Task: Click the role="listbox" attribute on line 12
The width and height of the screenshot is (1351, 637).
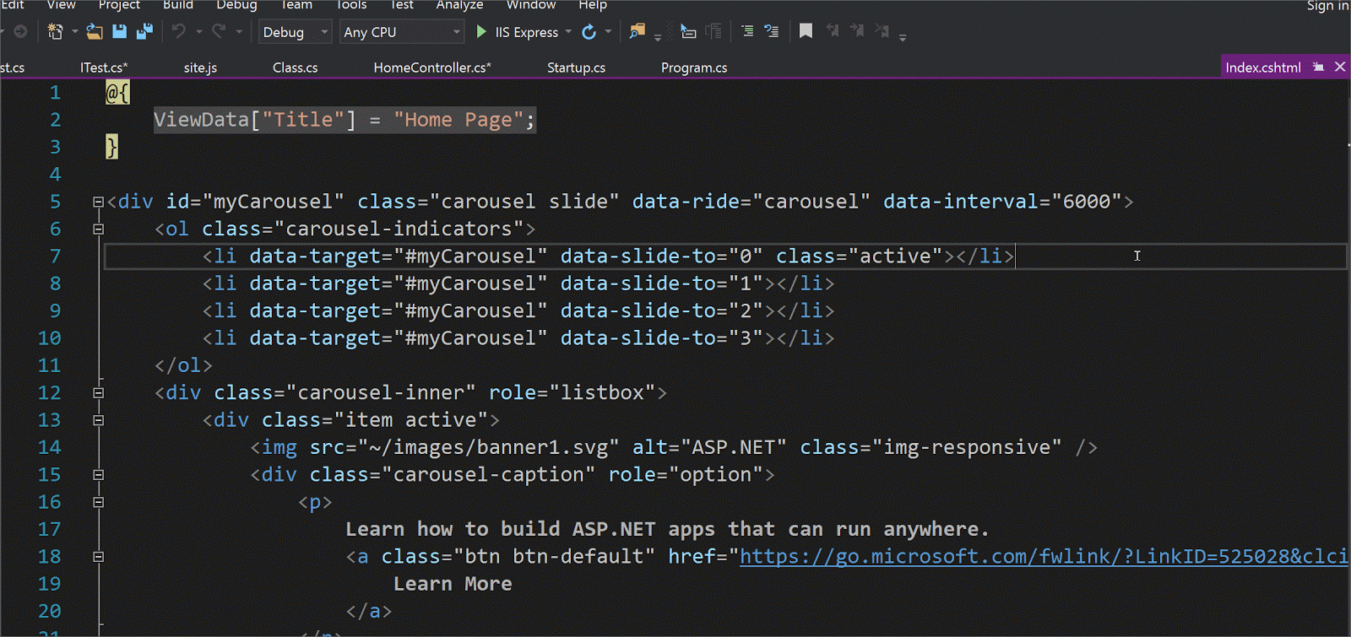Action: [x=572, y=392]
